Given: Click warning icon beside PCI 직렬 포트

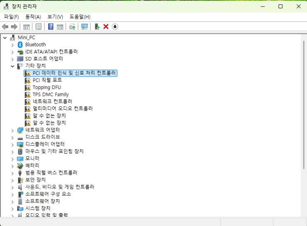Looking at the screenshot, I should click(x=28, y=80).
